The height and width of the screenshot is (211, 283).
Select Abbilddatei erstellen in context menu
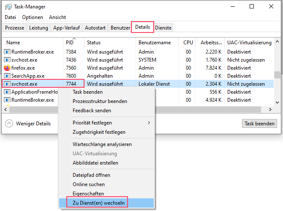[106, 162]
